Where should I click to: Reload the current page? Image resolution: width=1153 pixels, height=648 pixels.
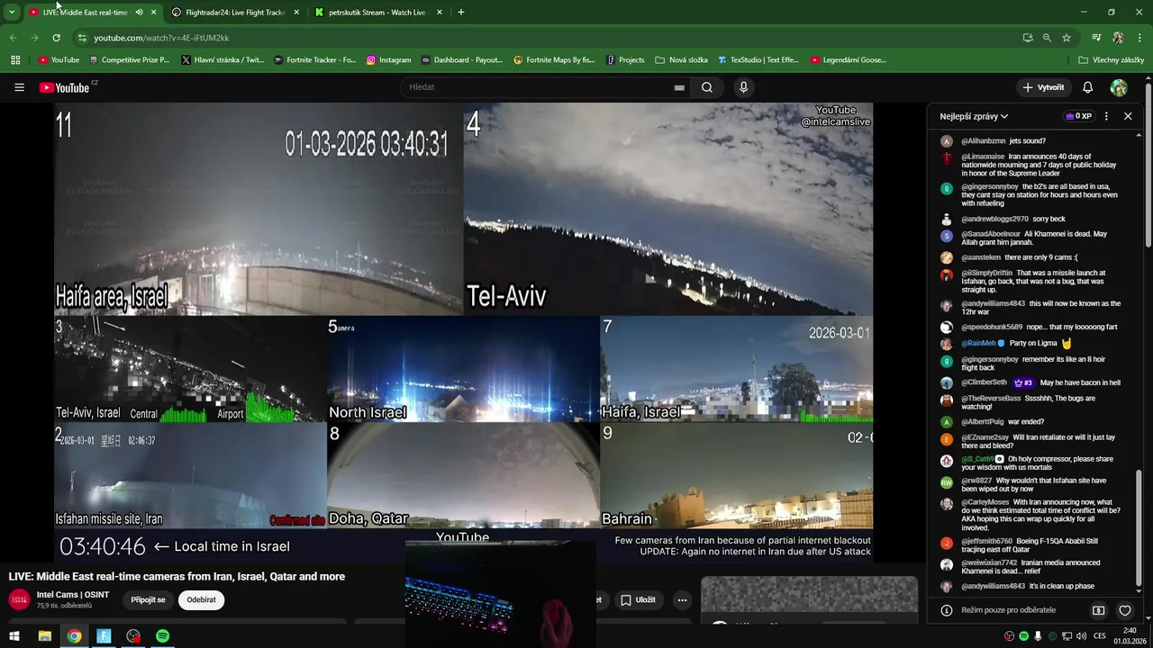point(56,38)
